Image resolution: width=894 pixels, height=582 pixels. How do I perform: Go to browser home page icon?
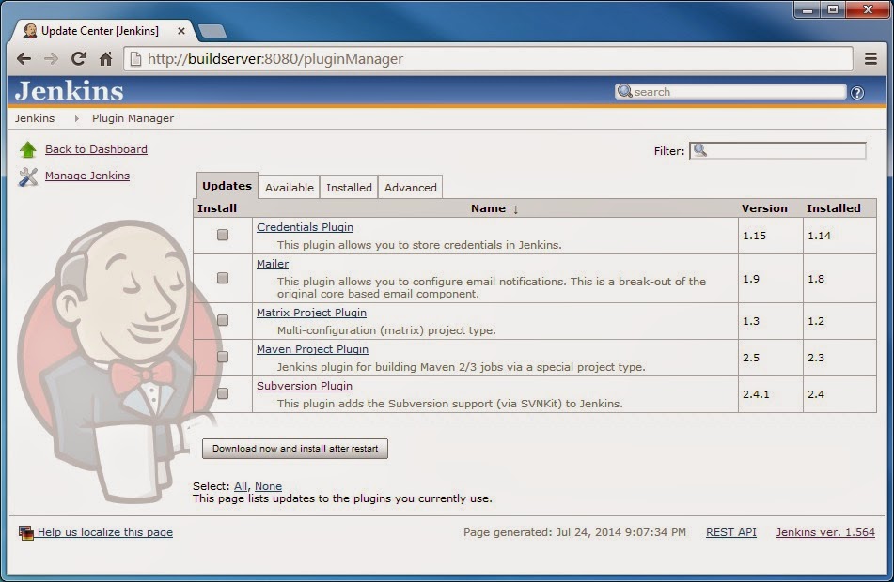coord(105,58)
